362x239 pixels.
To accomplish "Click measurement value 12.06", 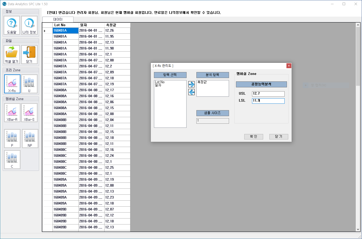I will click(117, 102).
